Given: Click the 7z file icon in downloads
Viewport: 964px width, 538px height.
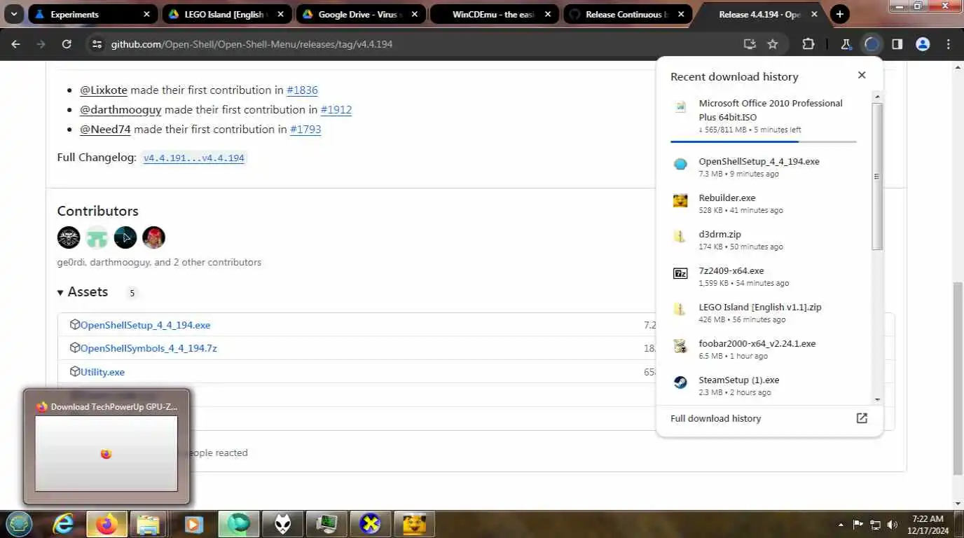Looking at the screenshot, I should 680,273.
